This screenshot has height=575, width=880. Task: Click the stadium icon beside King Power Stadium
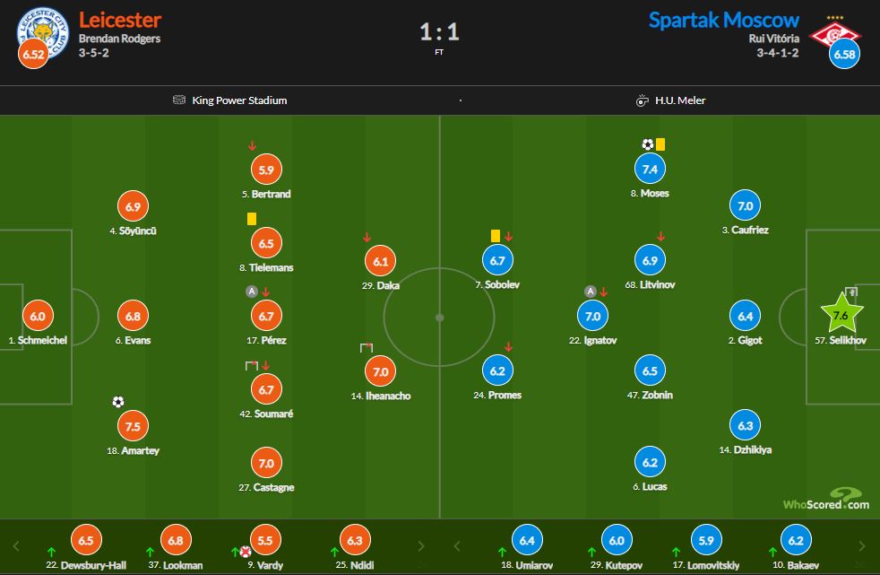click(x=179, y=100)
